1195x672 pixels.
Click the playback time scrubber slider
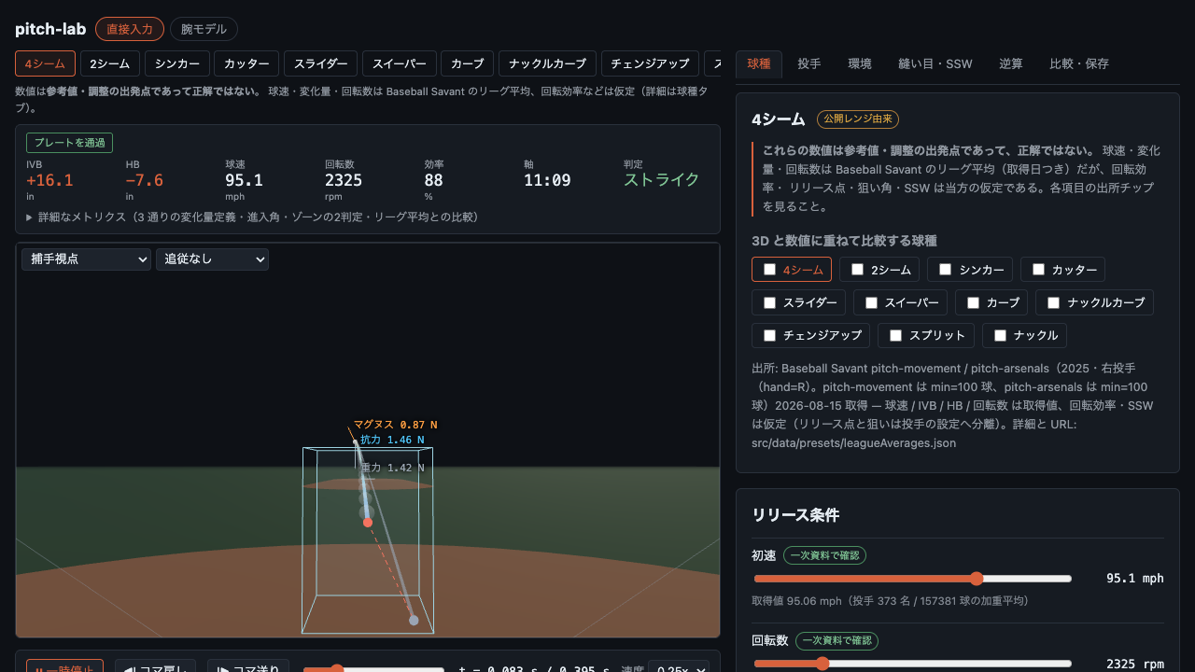pos(373,669)
